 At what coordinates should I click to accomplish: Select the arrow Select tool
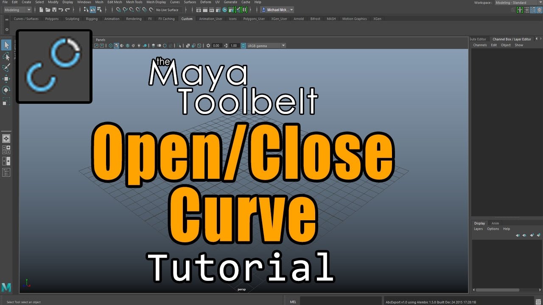pos(6,44)
